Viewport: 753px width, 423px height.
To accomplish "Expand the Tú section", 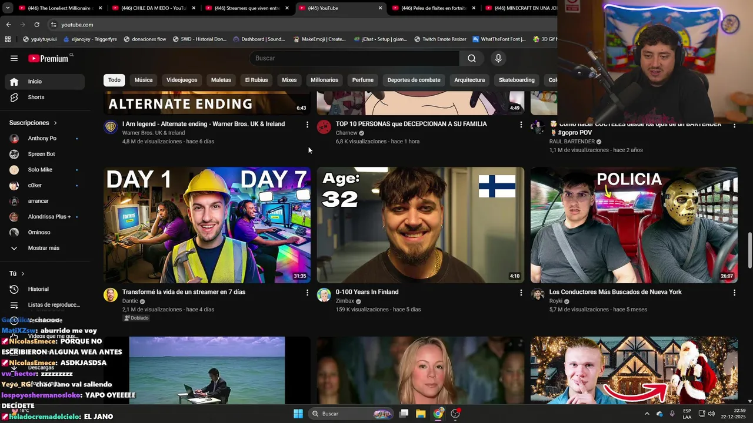I will (17, 274).
